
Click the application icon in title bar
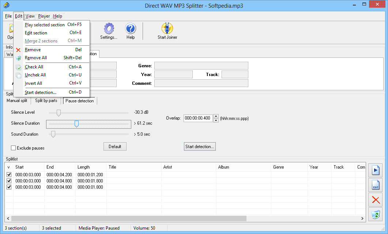[x=7, y=5]
